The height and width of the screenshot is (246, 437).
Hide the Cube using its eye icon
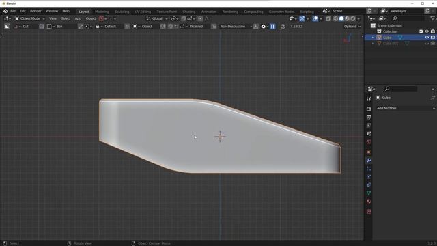427,38
